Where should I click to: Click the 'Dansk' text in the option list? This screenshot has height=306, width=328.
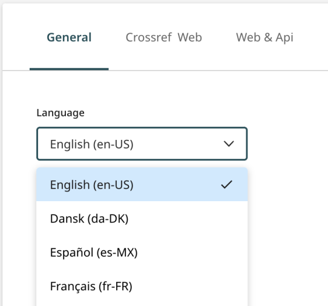[x=67, y=219]
